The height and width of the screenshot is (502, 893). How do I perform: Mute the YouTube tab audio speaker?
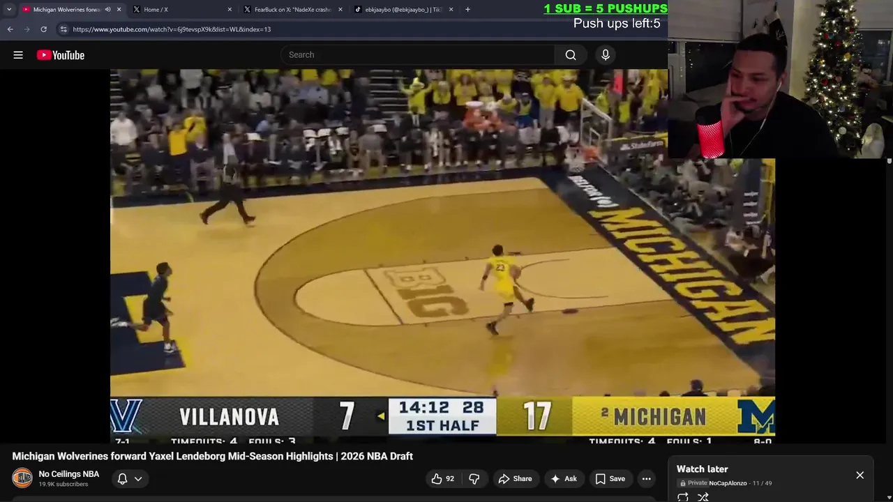(x=107, y=10)
